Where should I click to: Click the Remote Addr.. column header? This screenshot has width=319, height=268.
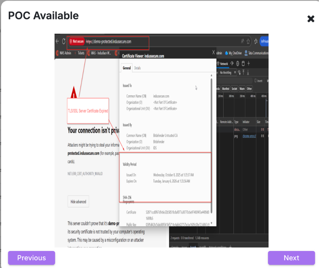coord(226,122)
